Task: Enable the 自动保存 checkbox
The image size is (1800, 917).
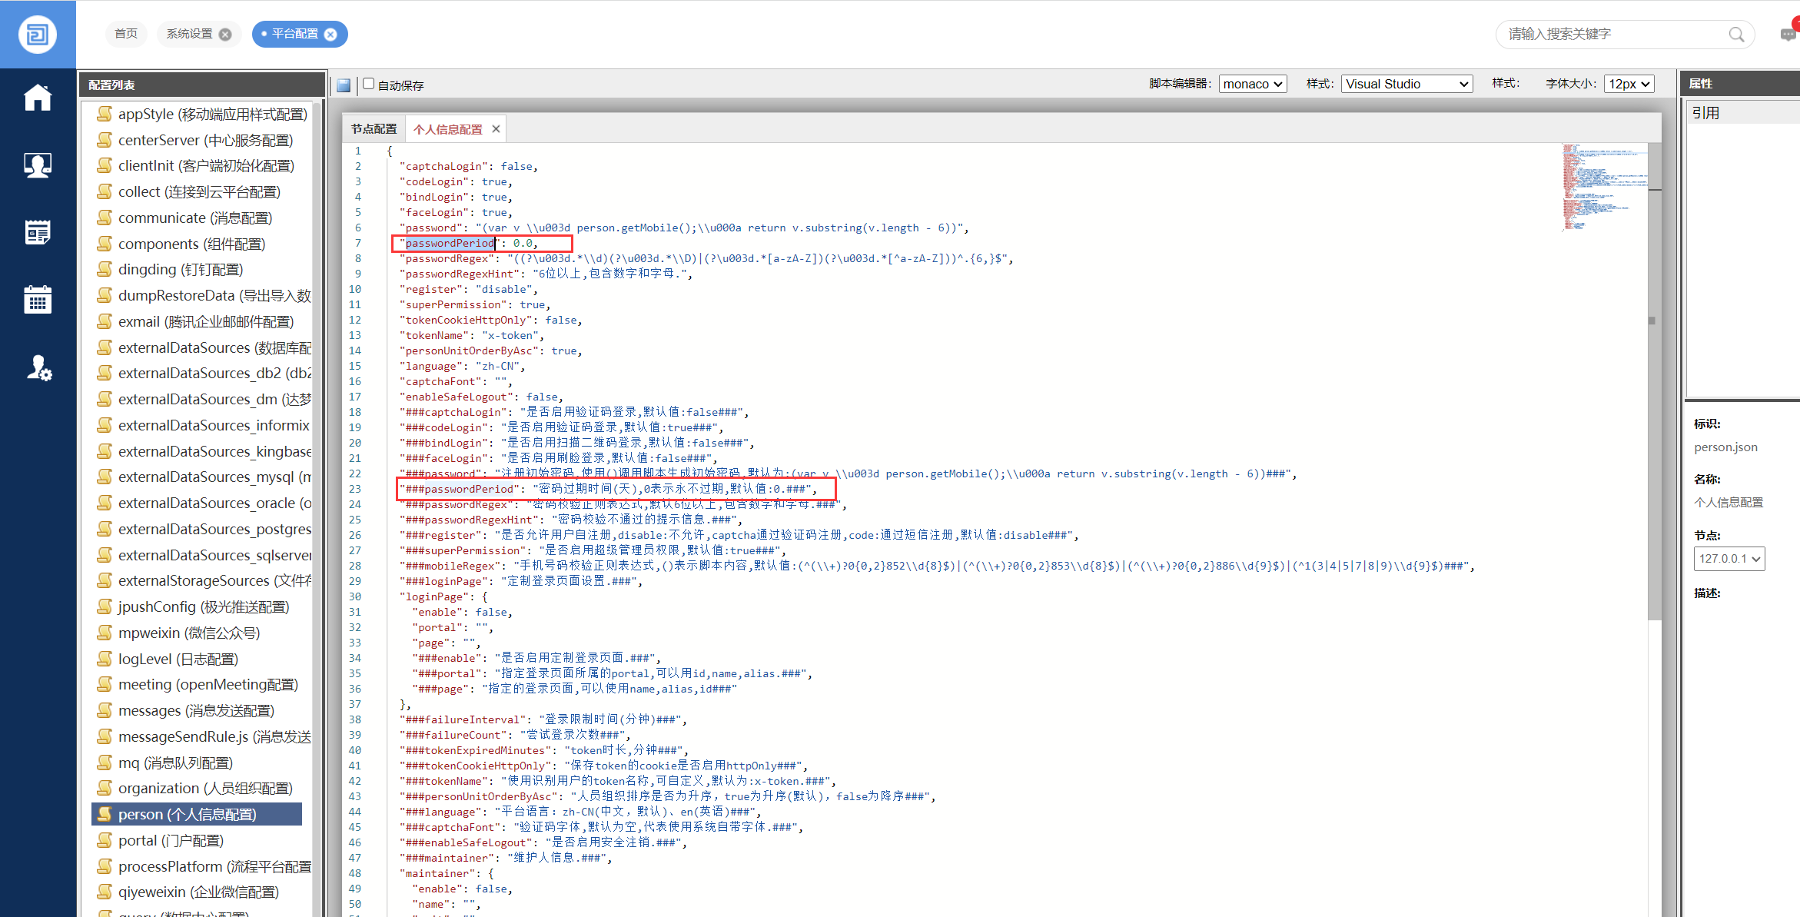Action: point(369,84)
